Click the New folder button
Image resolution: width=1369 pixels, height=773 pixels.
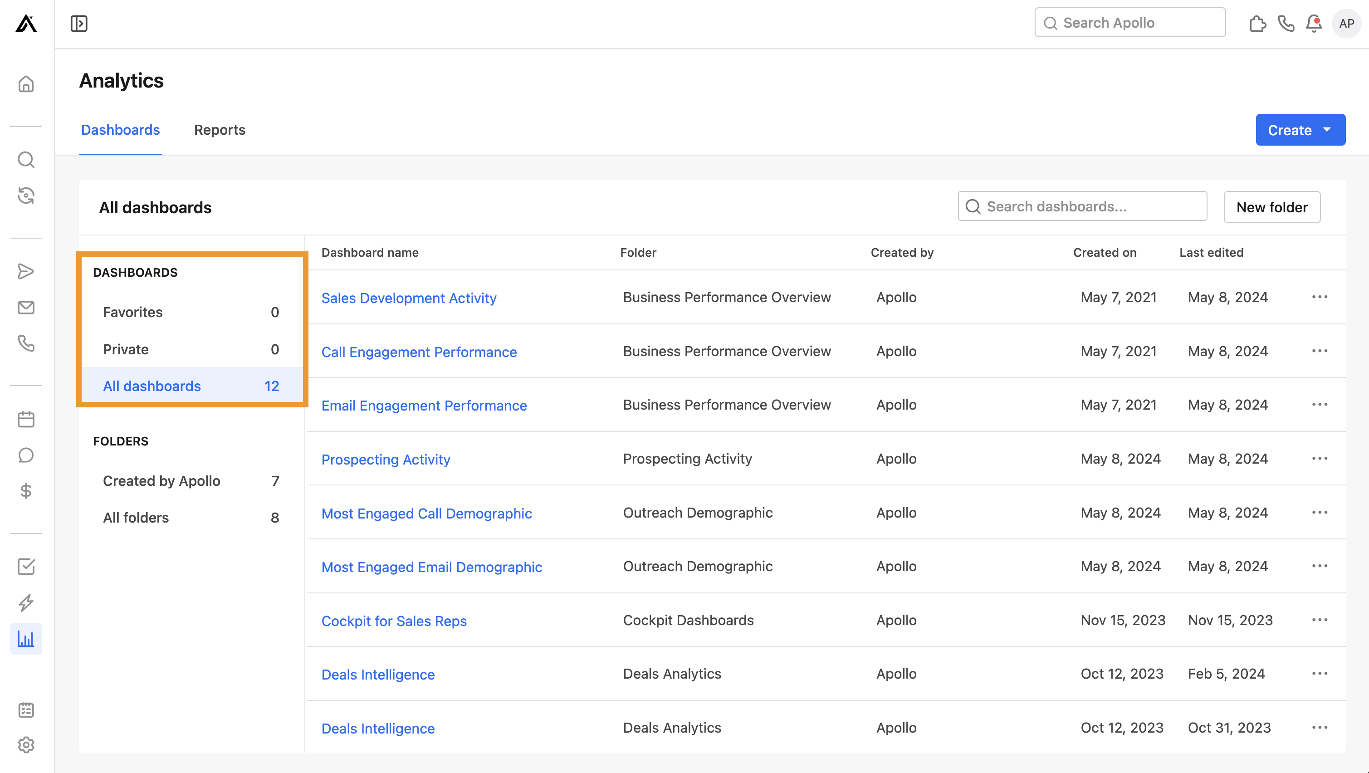tap(1272, 207)
